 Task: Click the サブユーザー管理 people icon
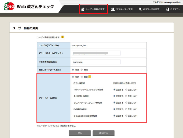pos(113,9)
